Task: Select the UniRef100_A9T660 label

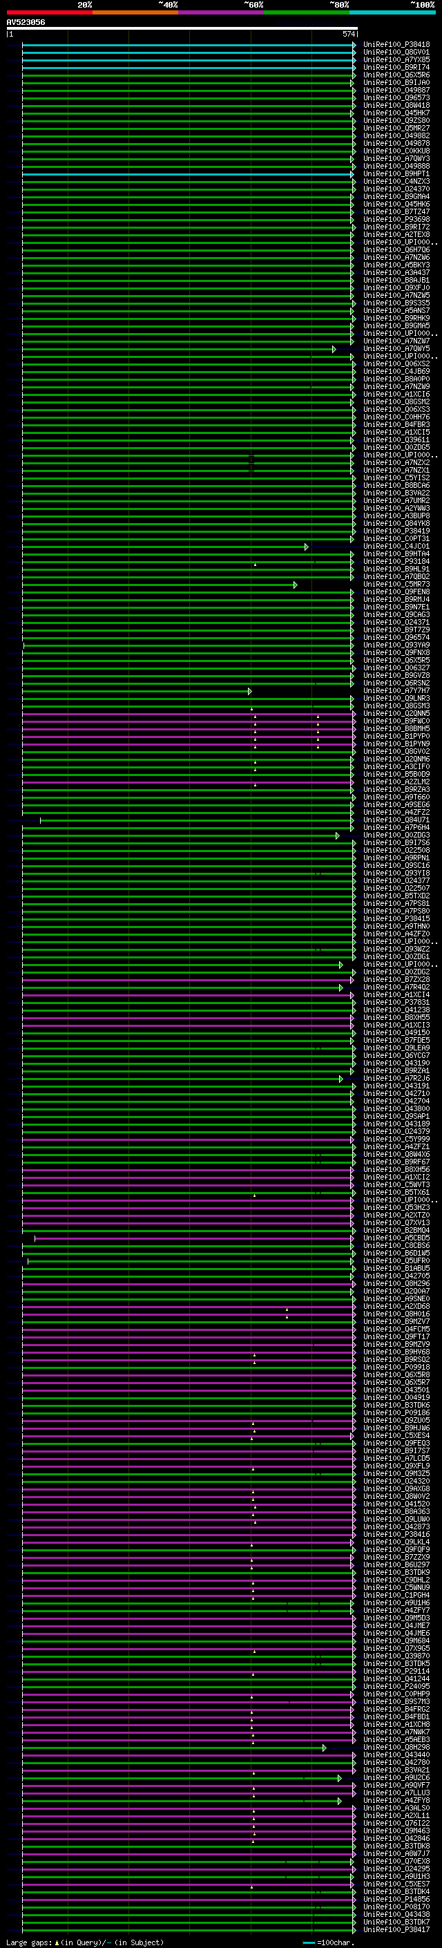Action: pyautogui.click(x=396, y=797)
